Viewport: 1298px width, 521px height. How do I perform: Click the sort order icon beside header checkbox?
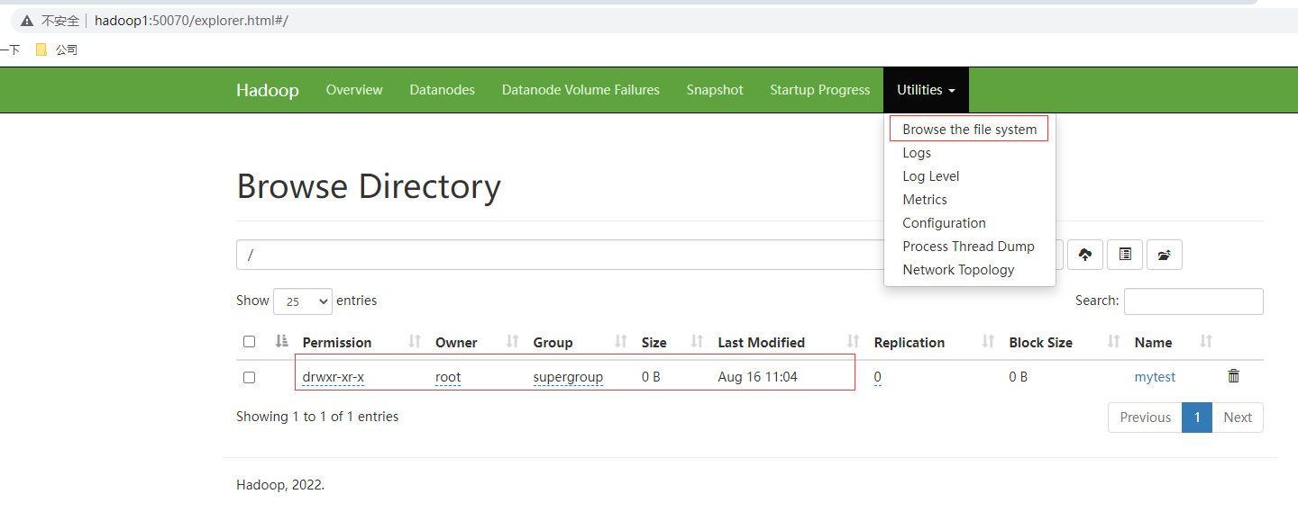pyautogui.click(x=282, y=341)
